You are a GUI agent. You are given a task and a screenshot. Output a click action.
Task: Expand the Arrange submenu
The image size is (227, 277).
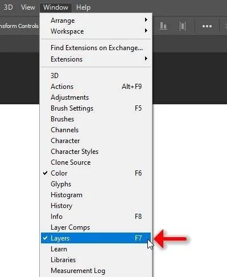tap(96, 20)
